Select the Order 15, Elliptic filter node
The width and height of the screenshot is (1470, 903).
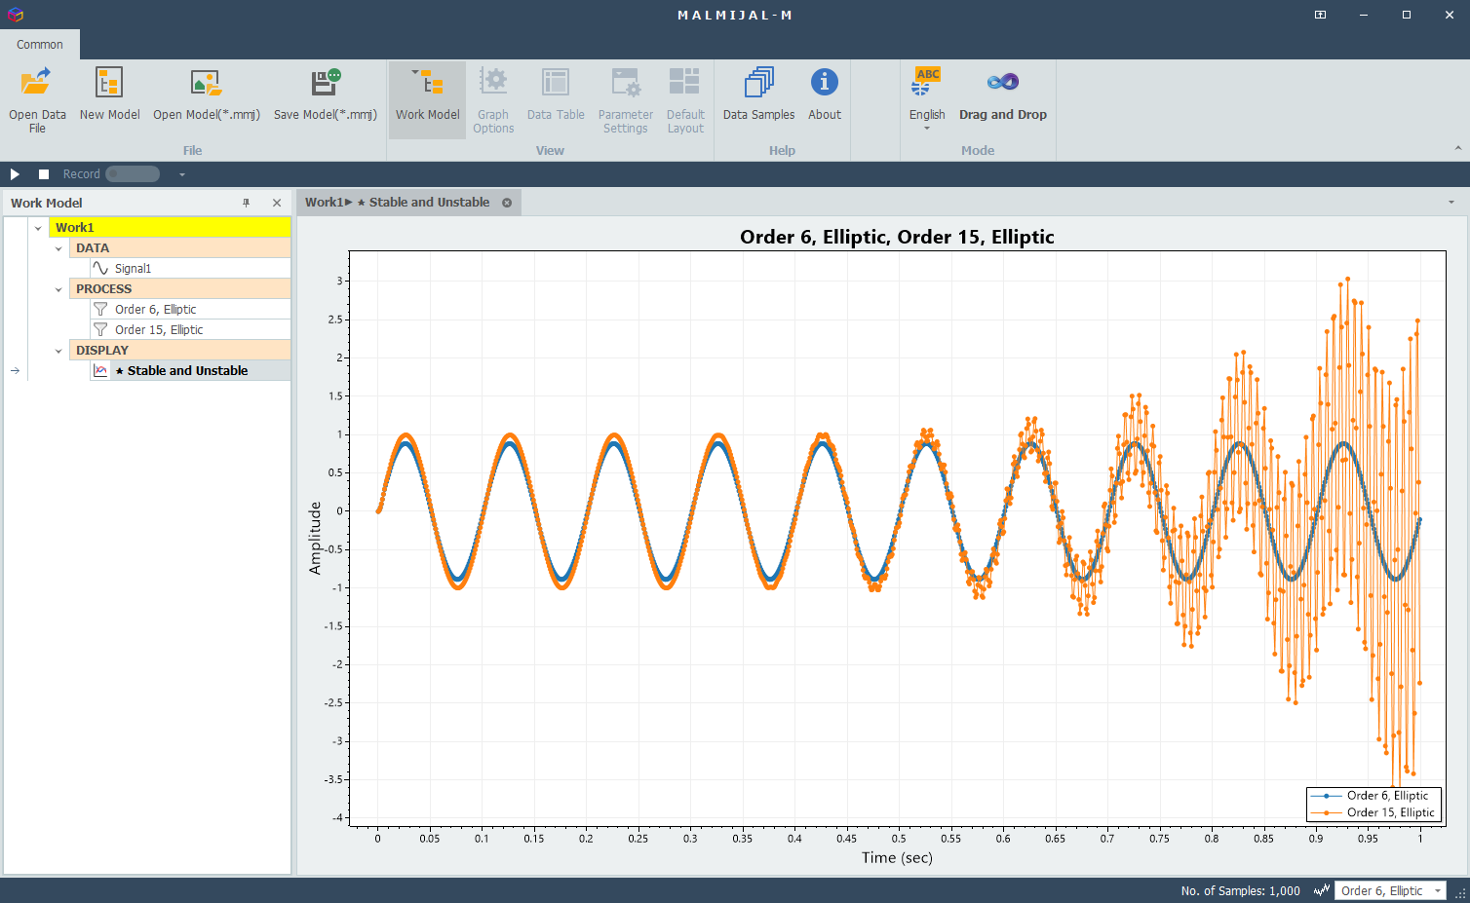[159, 329]
